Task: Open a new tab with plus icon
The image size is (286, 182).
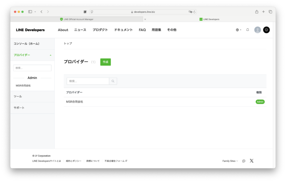Action: point(263,12)
